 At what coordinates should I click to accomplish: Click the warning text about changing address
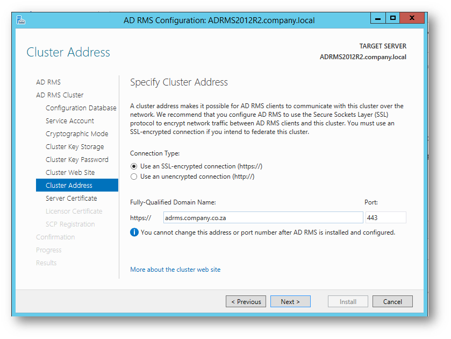pos(268,232)
